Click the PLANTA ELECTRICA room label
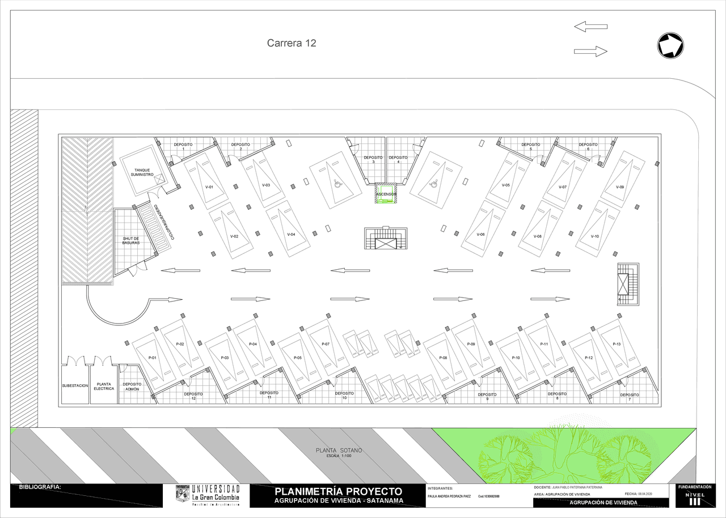The image size is (726, 518). (104, 386)
